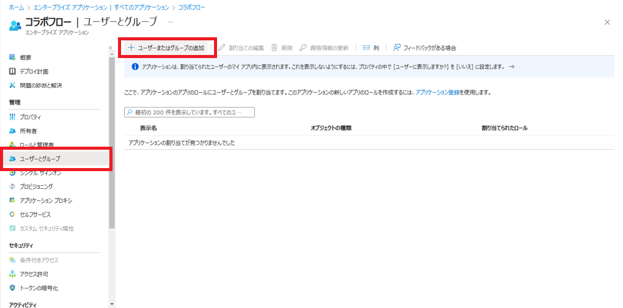Click the 管理 section heading

click(15, 103)
